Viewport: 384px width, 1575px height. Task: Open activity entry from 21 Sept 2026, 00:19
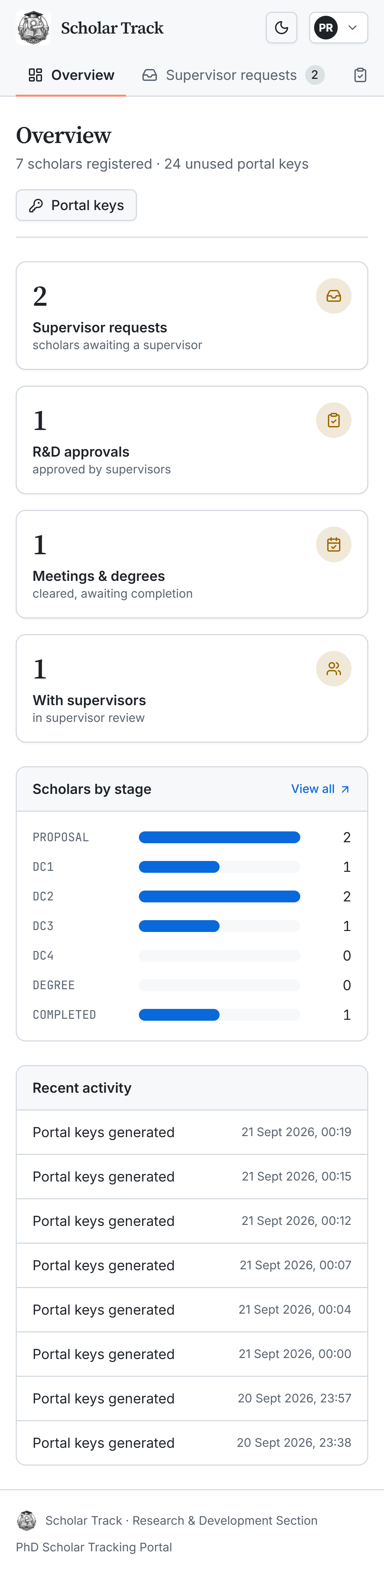(x=192, y=1132)
